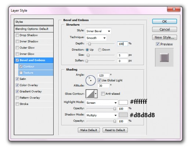The height and width of the screenshot is (147, 191).
Task: Select the Satin style label
Action: (23, 79)
